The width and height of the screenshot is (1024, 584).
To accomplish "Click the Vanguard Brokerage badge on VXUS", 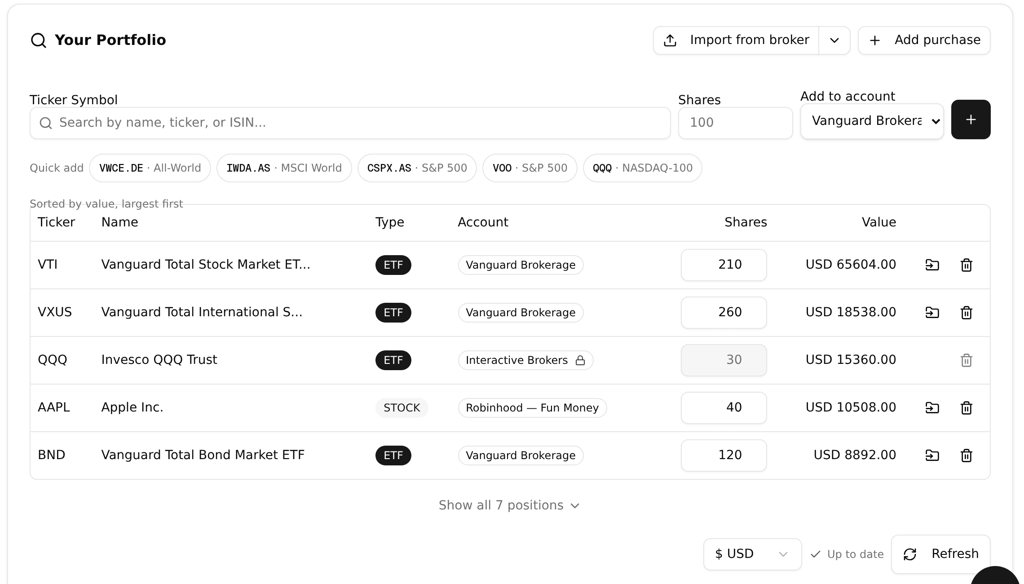I will [x=521, y=313].
